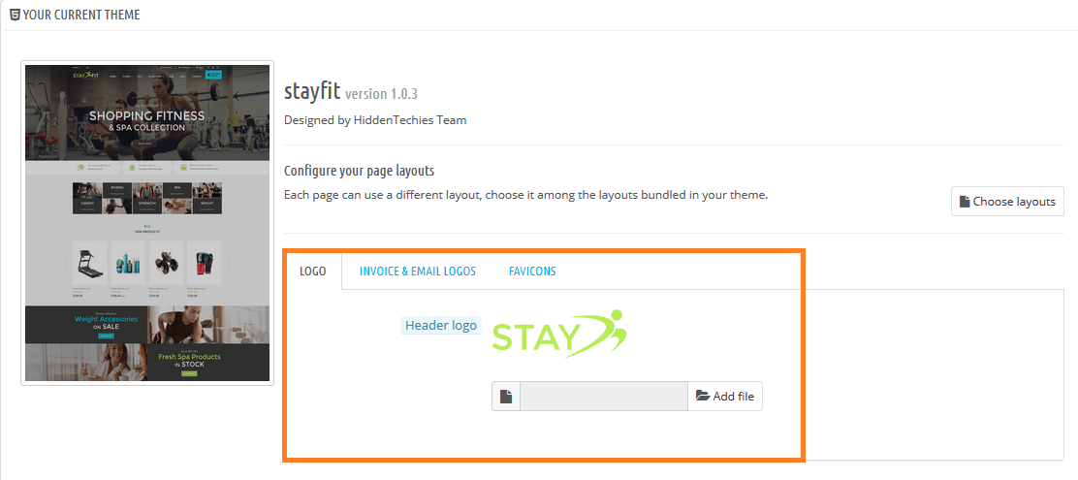This screenshot has height=480, width=1078.
Task: Click Add file to upload a logo
Action: click(725, 396)
